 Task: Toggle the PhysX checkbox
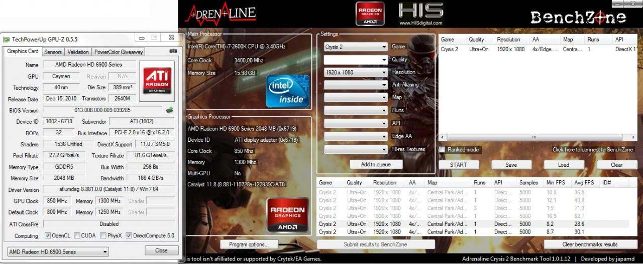103,235
